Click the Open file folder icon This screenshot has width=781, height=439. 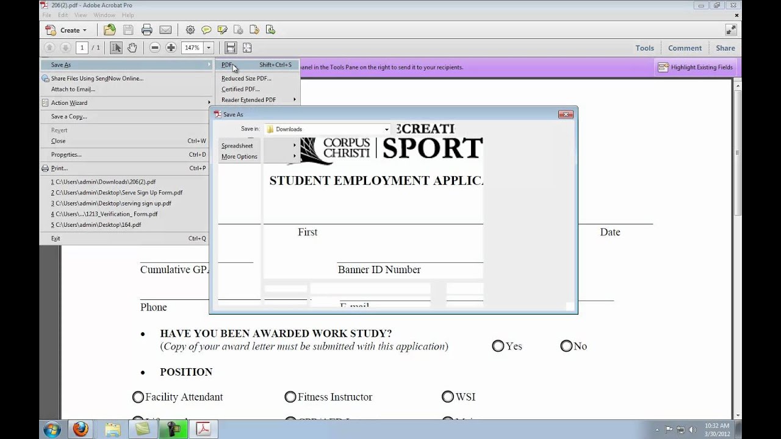[109, 30]
